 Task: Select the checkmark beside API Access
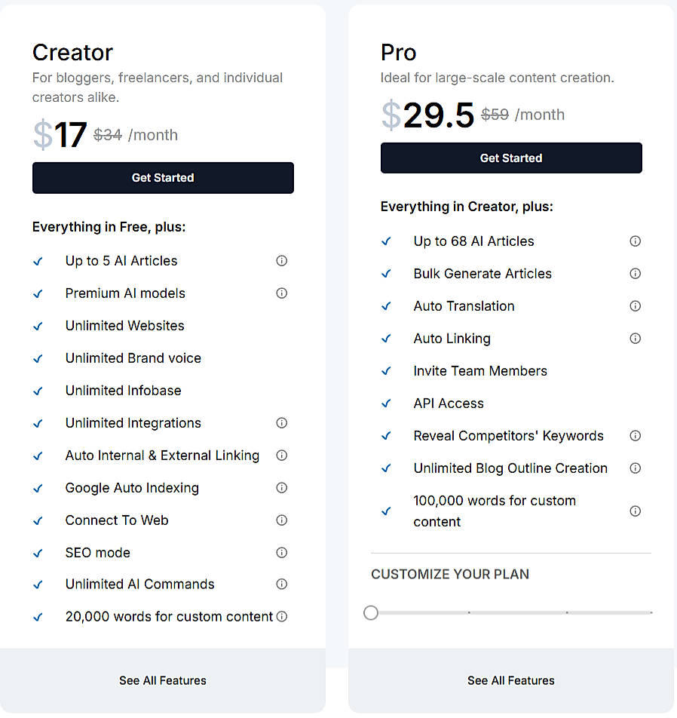click(x=386, y=403)
